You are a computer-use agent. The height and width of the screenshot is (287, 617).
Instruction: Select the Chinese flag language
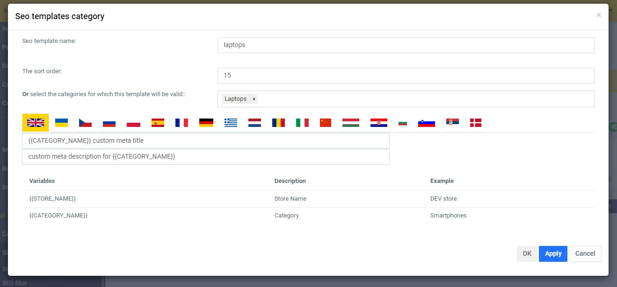[x=326, y=123]
